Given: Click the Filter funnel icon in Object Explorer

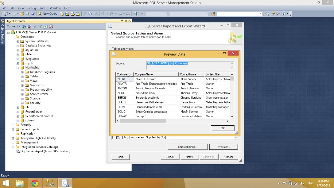Looking at the screenshot, I should 40,26.
